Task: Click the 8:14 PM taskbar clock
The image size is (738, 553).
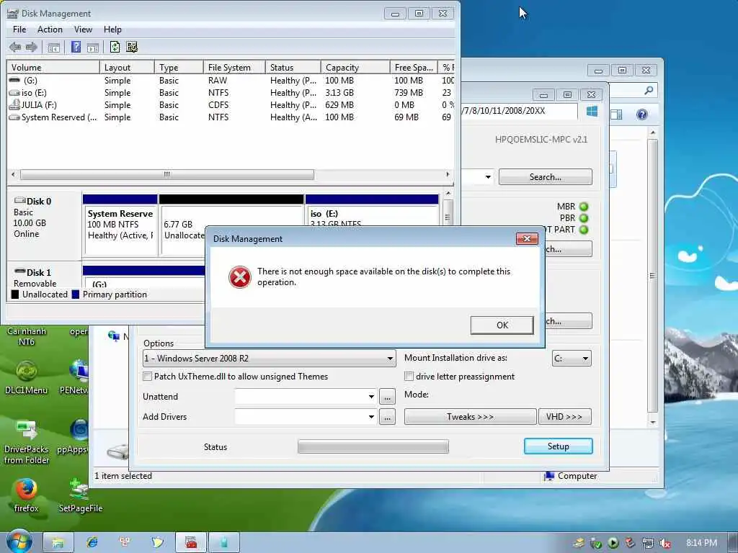Action: coord(701,543)
